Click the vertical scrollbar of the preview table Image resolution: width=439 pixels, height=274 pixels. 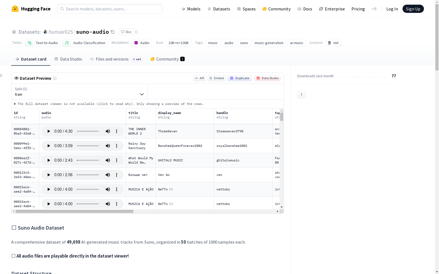(x=282, y=117)
